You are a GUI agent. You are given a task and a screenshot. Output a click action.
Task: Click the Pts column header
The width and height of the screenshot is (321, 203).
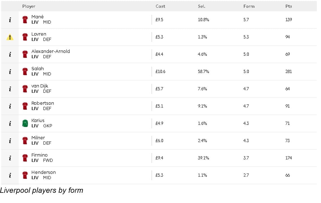(x=289, y=6)
